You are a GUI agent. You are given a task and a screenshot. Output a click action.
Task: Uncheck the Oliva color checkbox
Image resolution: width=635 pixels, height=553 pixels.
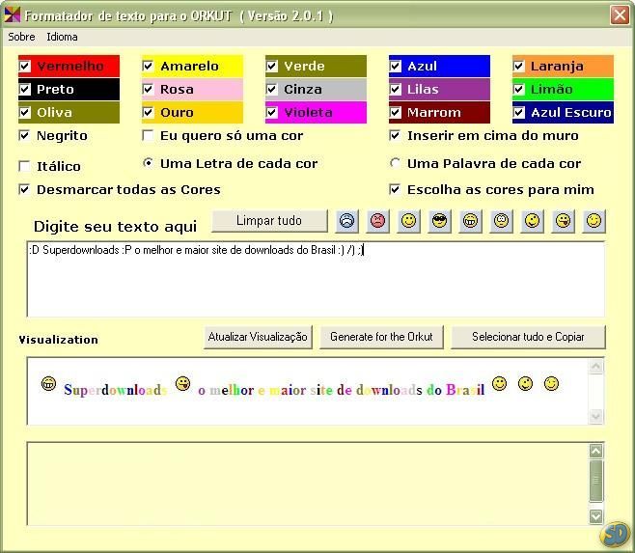(25, 112)
